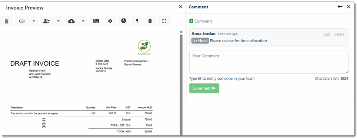Click the Growth Partners logo

(144, 47)
